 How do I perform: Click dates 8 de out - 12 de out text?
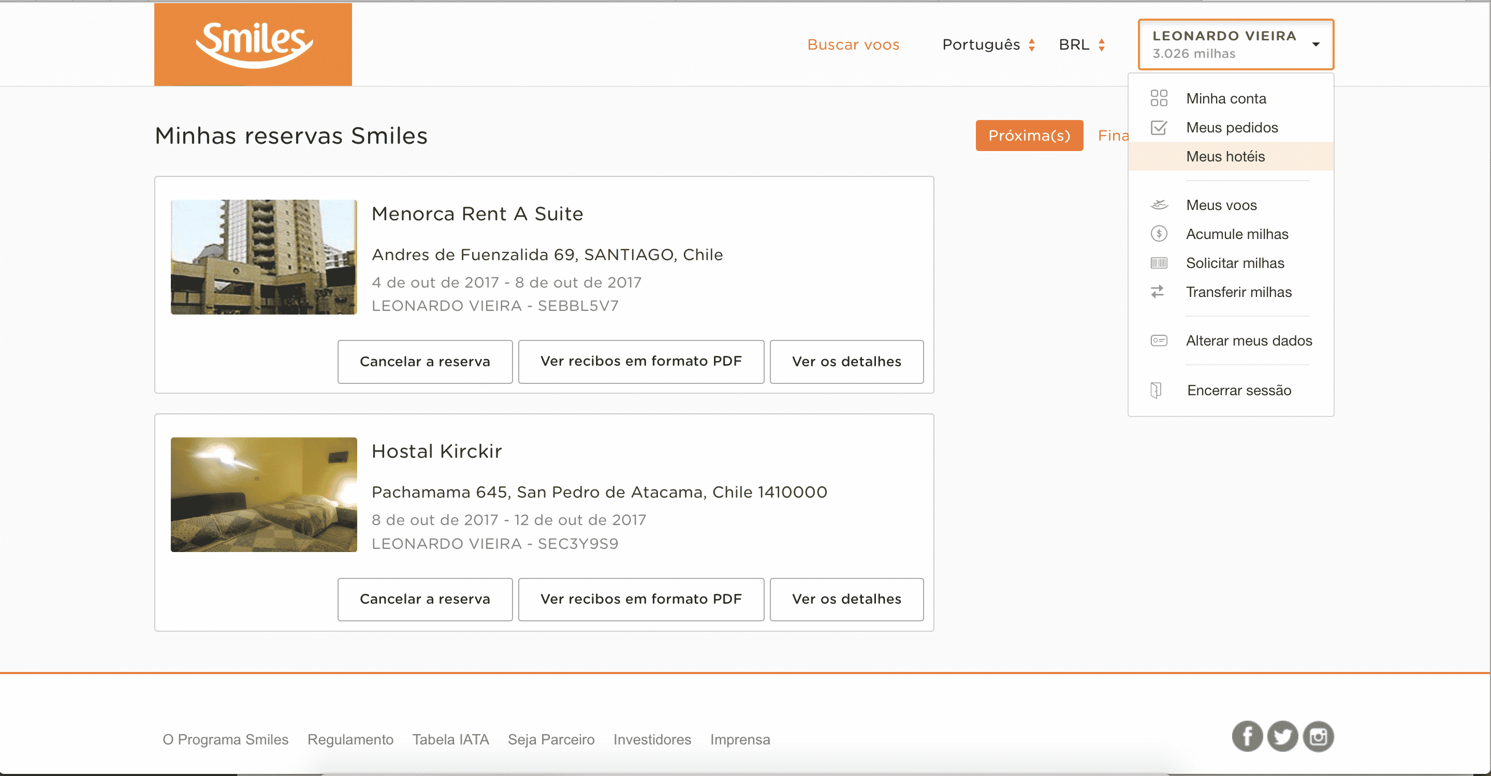pos(508,520)
